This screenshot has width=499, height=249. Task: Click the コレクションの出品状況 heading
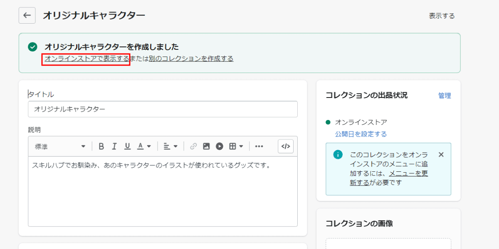tap(366, 95)
